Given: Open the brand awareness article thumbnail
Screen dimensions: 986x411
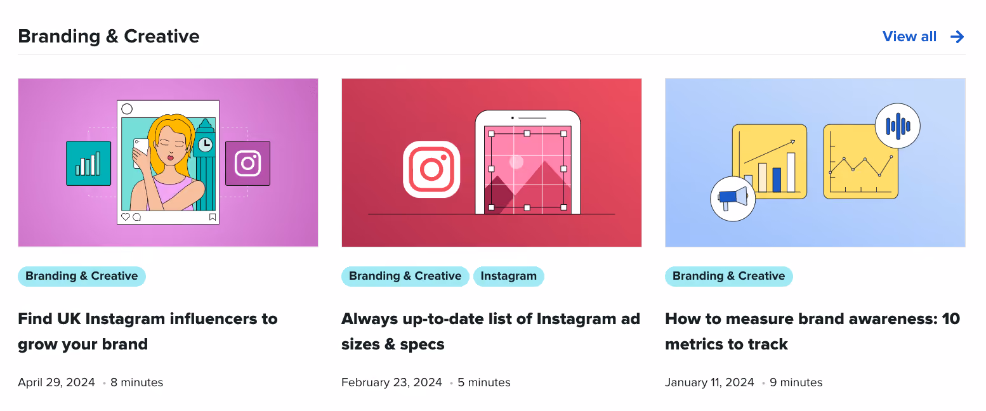Looking at the screenshot, I should 815,162.
